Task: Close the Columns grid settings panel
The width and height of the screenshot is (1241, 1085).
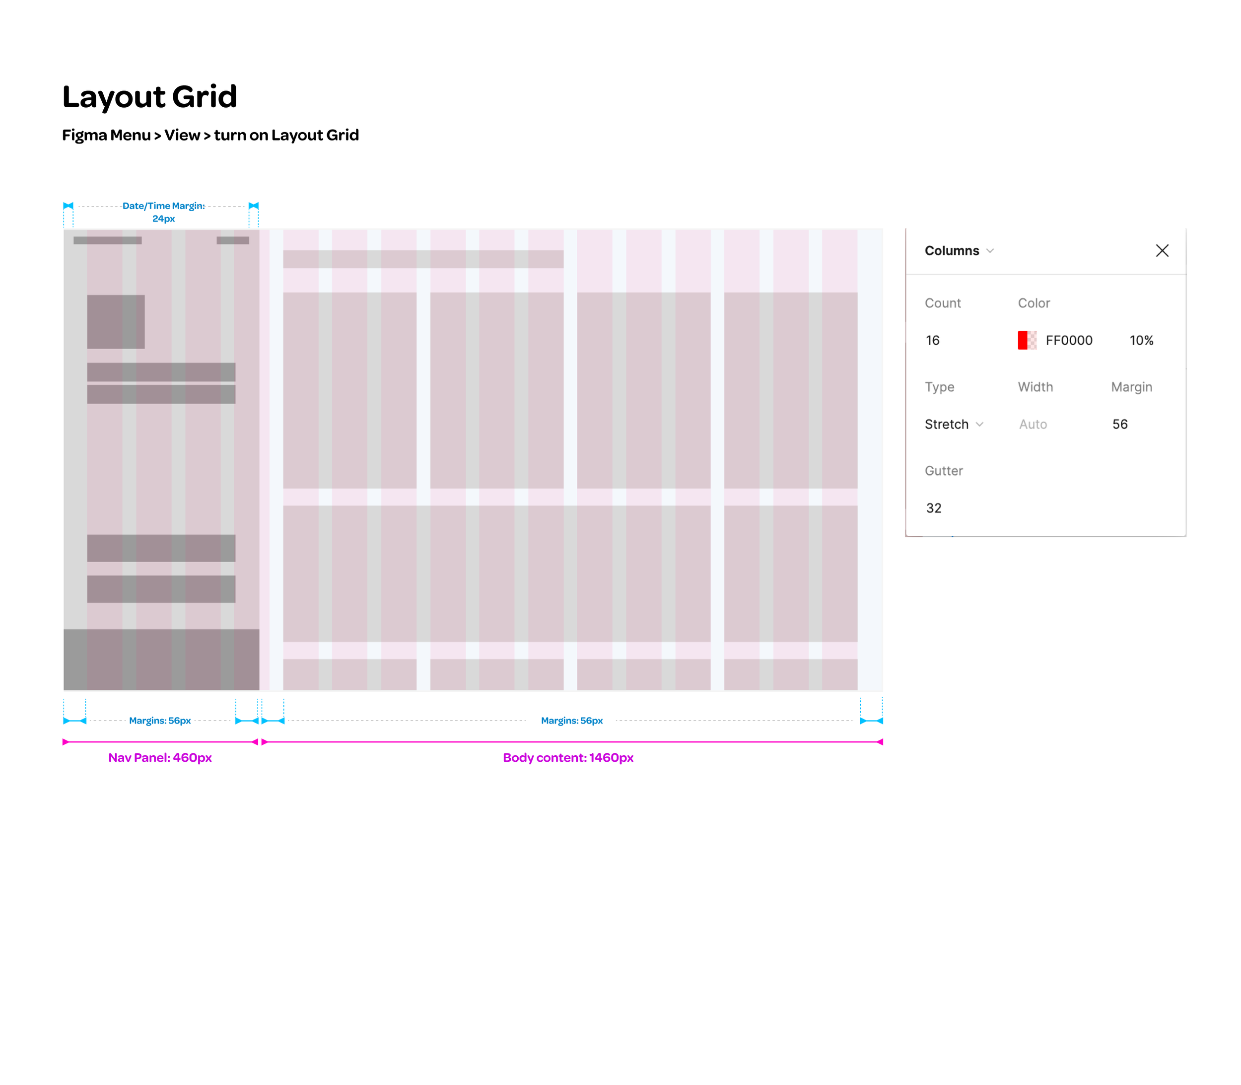Action: [x=1161, y=251]
